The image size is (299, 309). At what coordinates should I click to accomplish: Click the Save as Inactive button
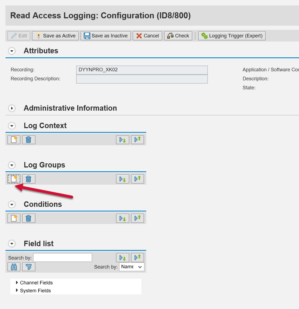point(106,36)
